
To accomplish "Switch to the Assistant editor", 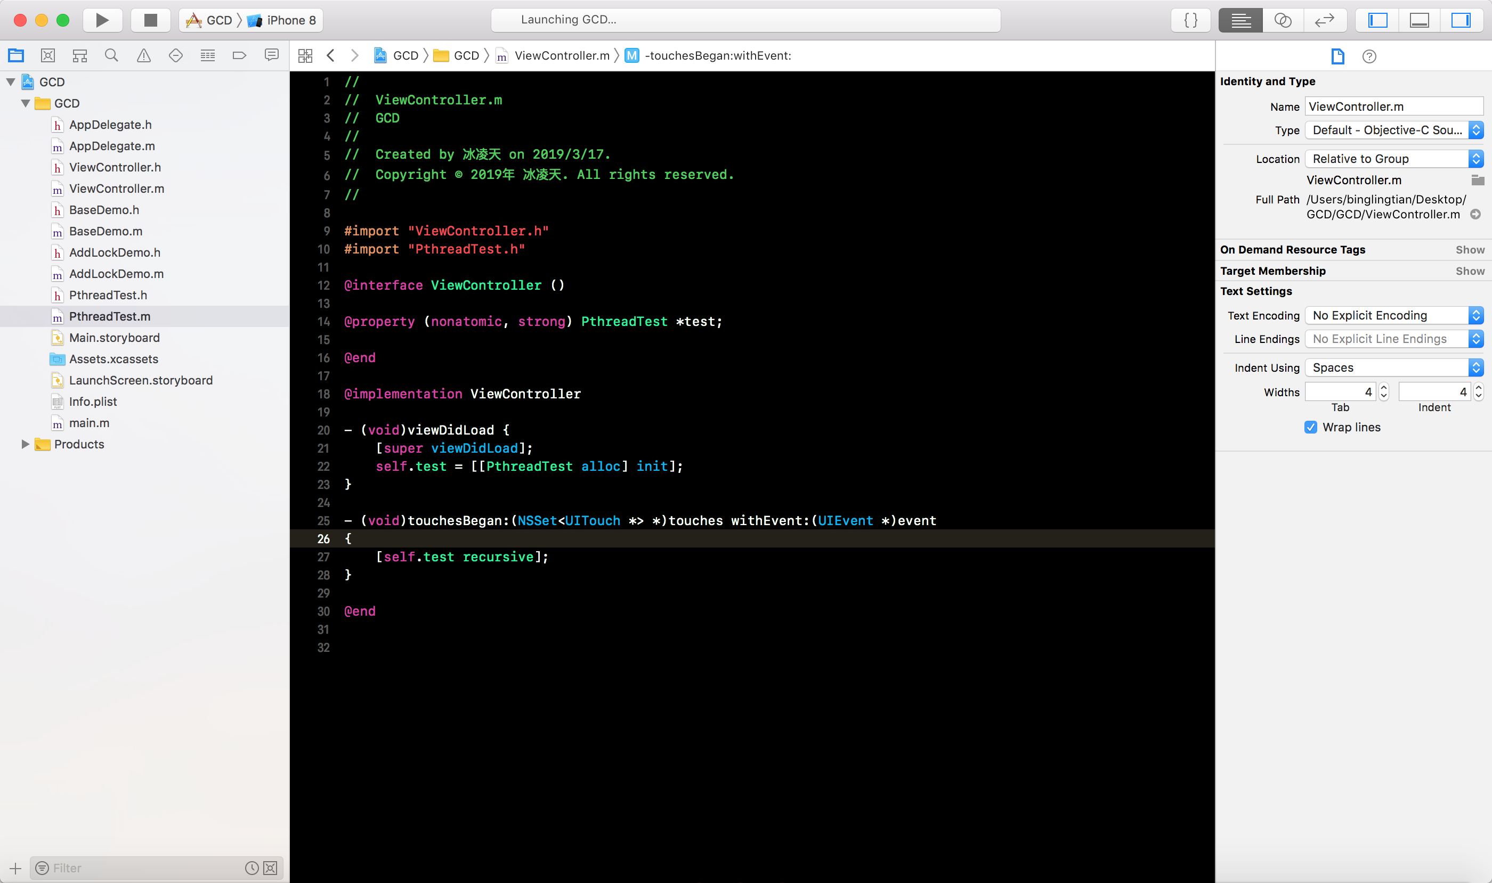I will pyautogui.click(x=1283, y=20).
